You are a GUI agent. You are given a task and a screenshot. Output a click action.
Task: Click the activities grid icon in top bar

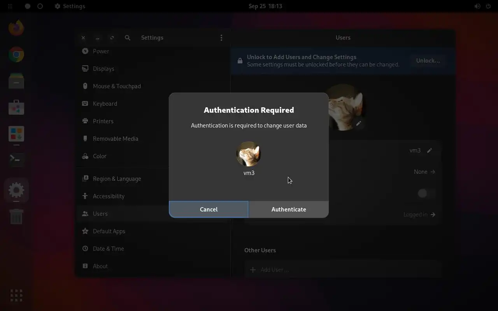(x=10, y=6)
